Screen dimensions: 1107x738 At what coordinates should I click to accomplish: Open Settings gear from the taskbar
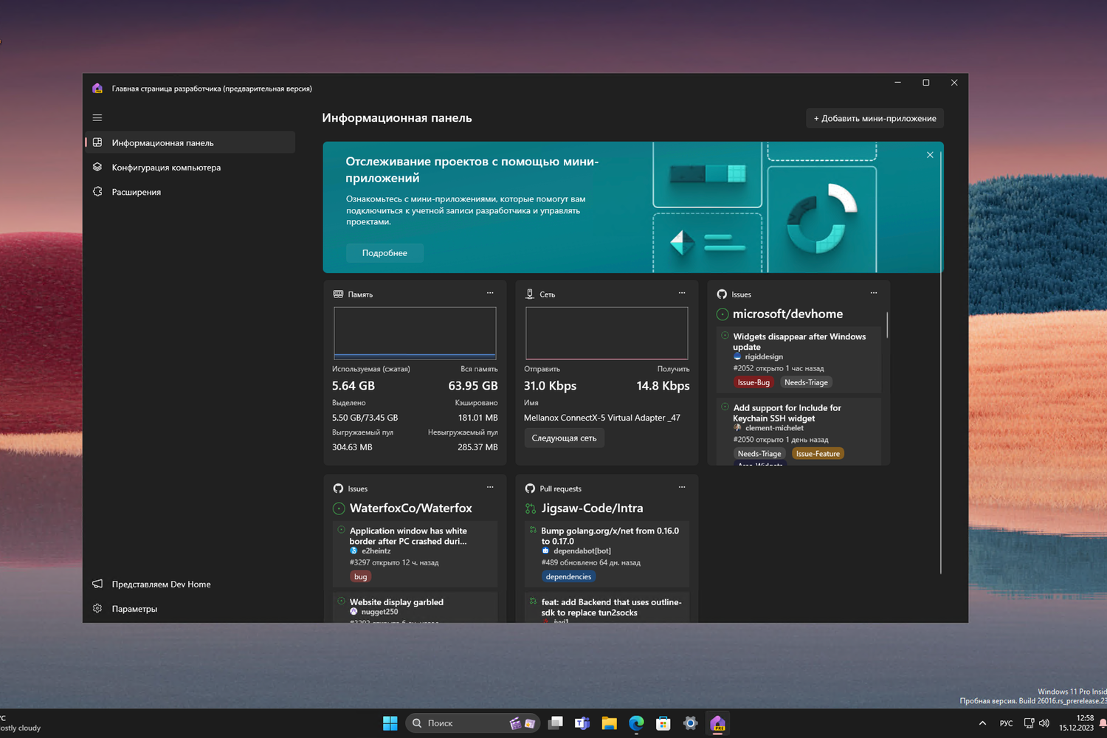(x=690, y=723)
